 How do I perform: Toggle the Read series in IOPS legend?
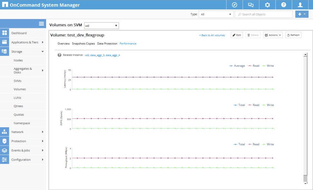tap(253, 105)
